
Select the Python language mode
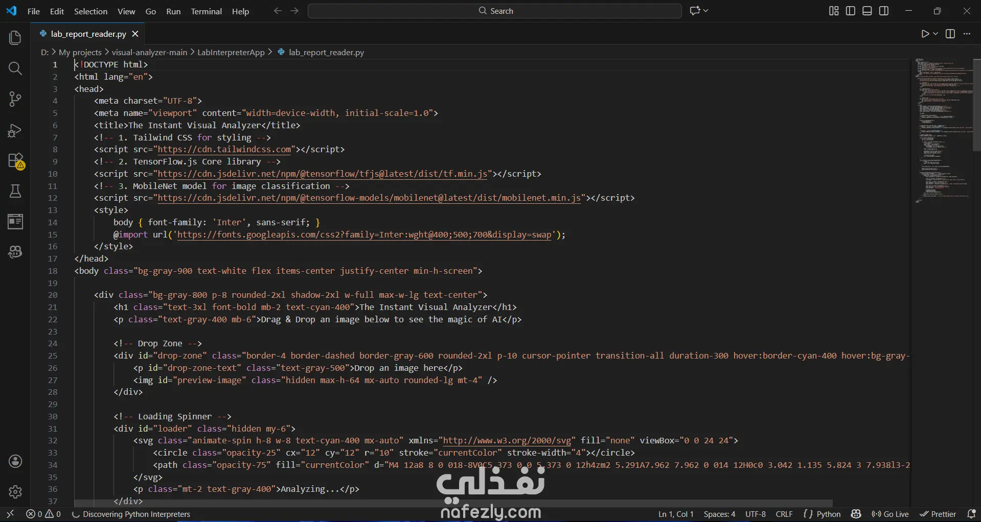tap(828, 514)
